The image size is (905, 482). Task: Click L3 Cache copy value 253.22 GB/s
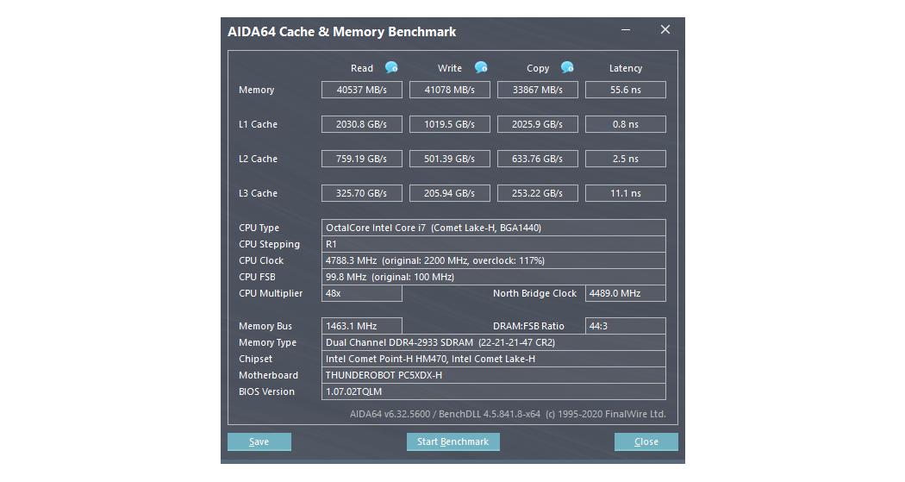click(x=537, y=193)
